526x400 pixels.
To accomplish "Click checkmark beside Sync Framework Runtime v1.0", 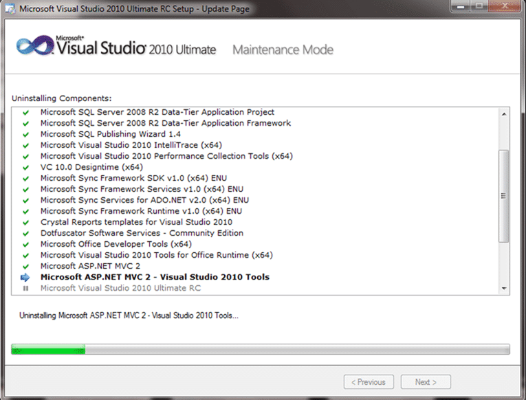I will point(25,212).
